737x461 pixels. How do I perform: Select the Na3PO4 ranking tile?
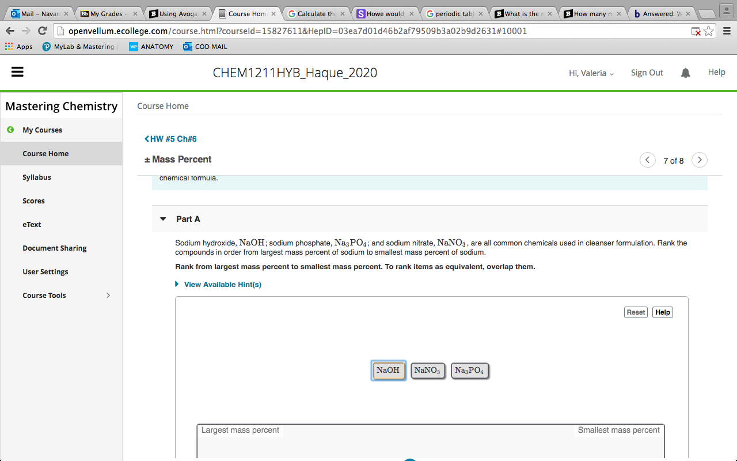(x=469, y=371)
